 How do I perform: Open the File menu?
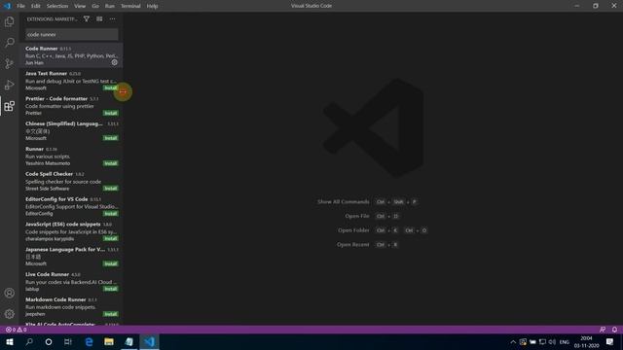pyautogui.click(x=20, y=6)
